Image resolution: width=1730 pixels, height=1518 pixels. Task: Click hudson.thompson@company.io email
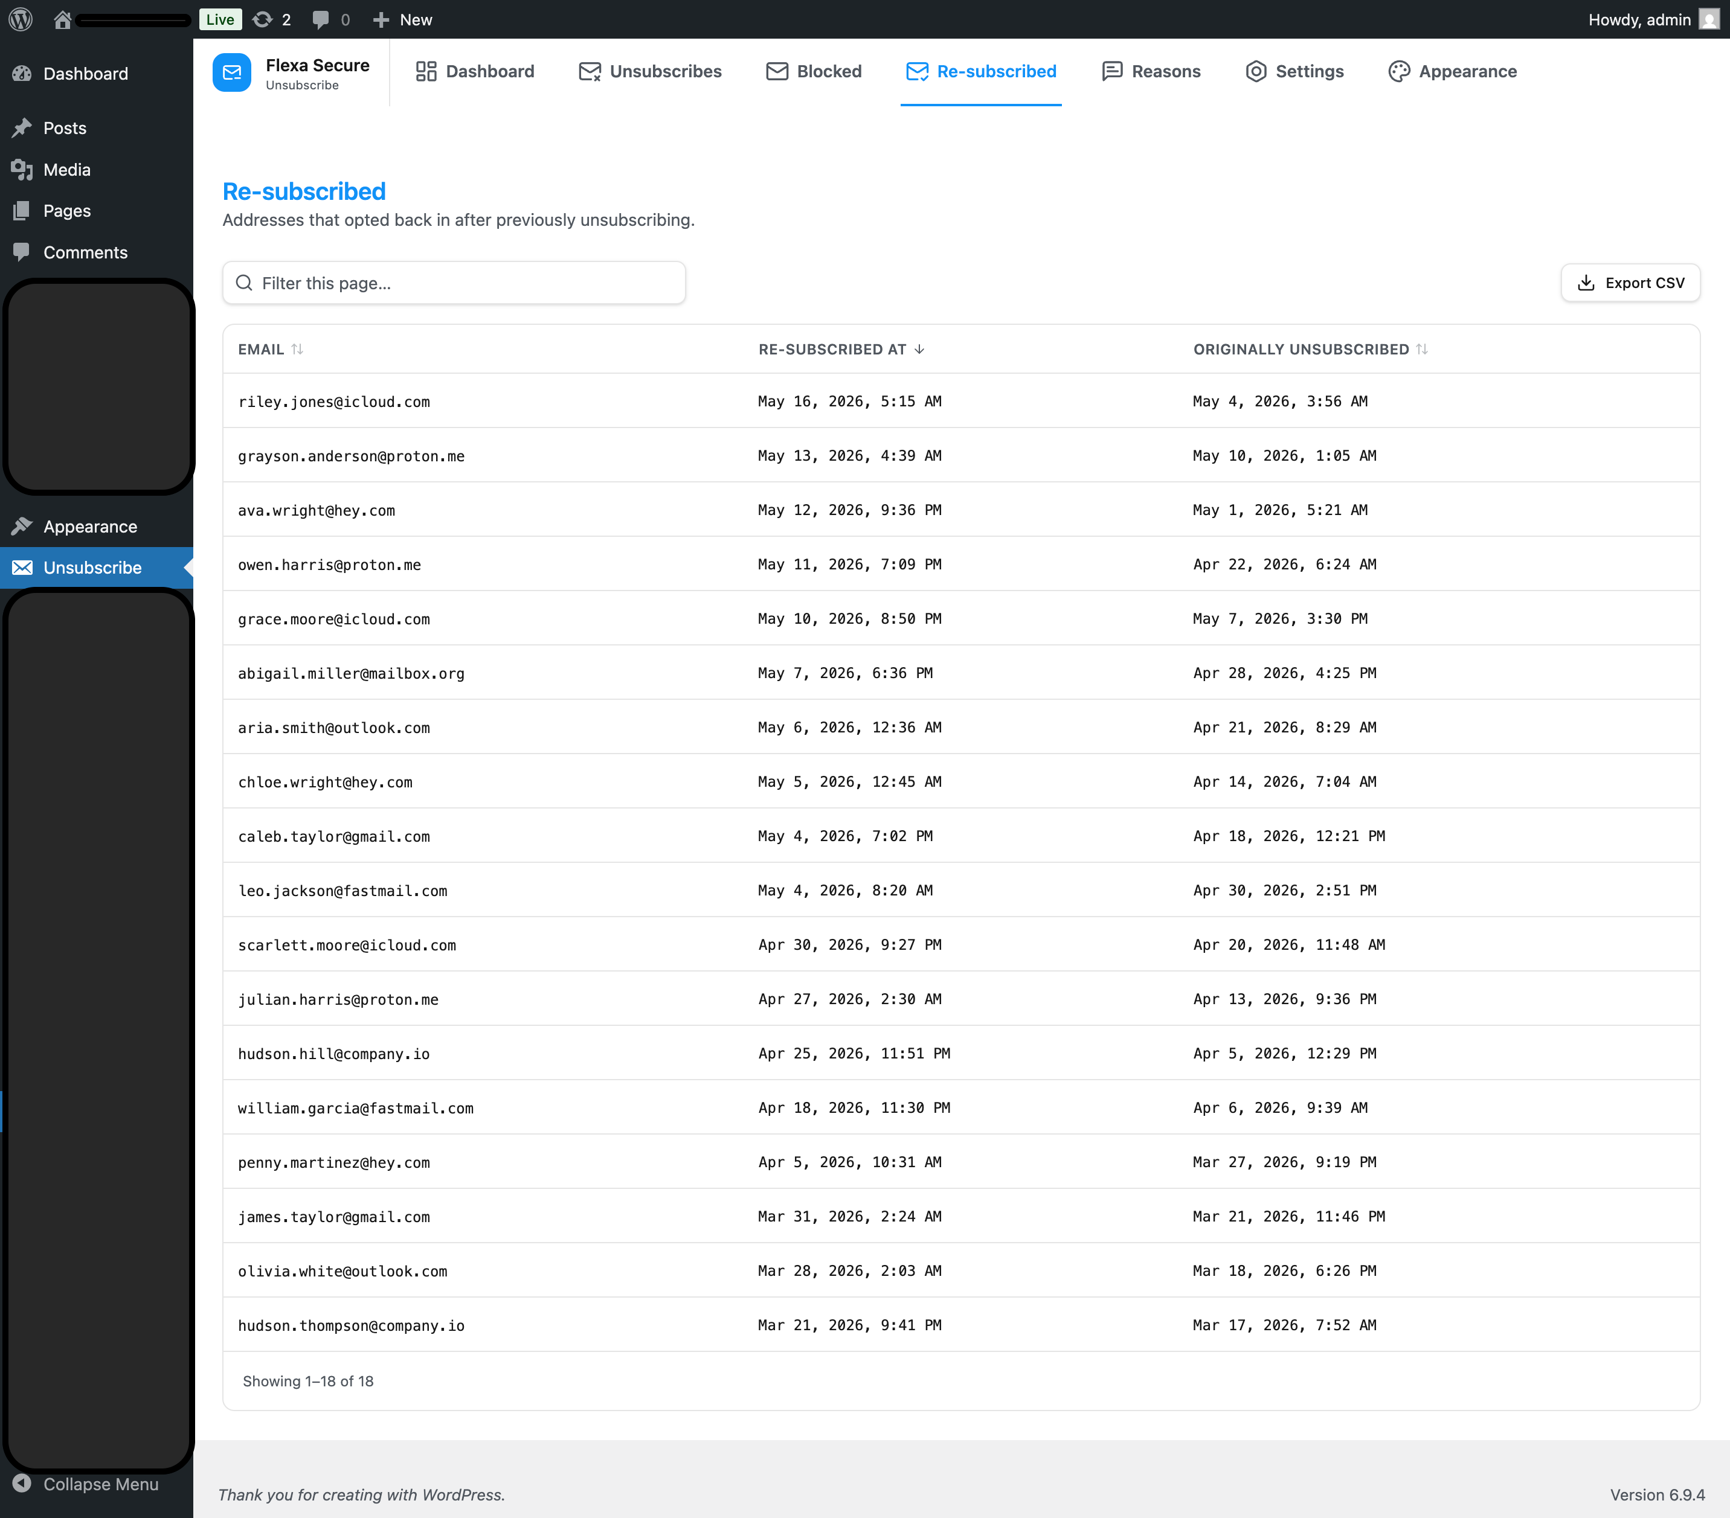coord(351,1326)
